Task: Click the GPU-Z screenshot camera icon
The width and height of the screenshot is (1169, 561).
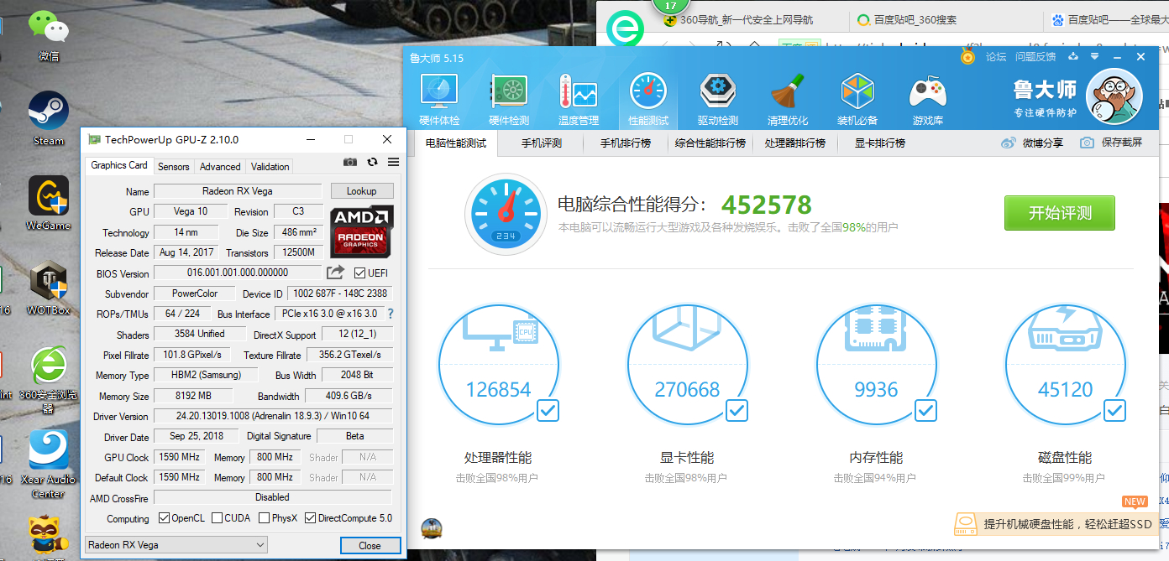Action: tap(350, 163)
